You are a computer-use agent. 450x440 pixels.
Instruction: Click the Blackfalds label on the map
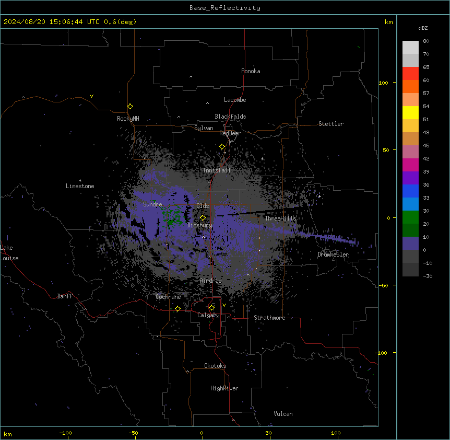coord(230,117)
